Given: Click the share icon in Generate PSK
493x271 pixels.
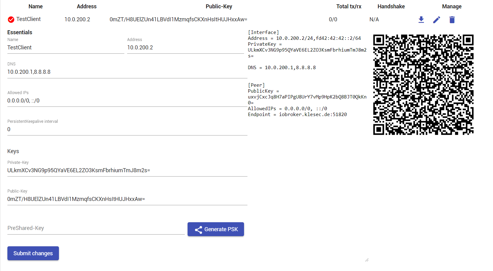Looking at the screenshot, I should (198, 230).
